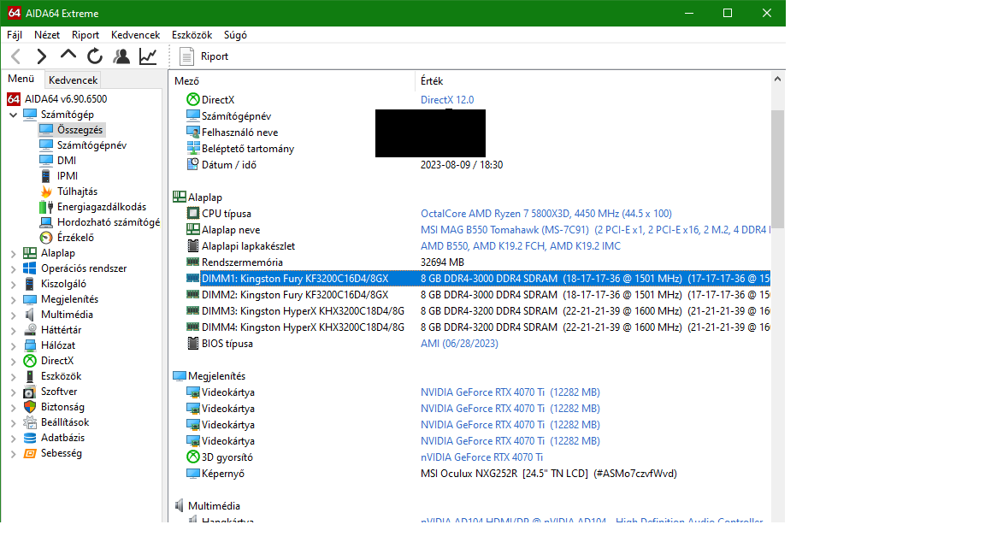The width and height of the screenshot is (985, 554).
Task: Open the Súgó menu
Action: [236, 35]
